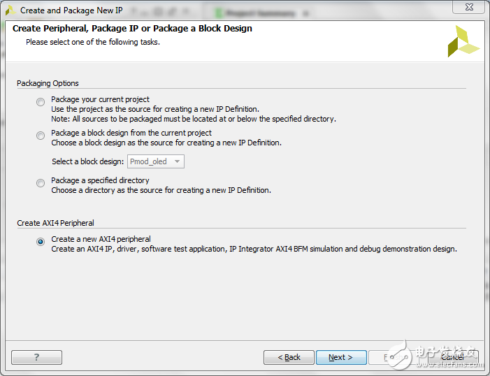Cancel the IP packaging wizard
This screenshot has height=376, width=490.
452,357
